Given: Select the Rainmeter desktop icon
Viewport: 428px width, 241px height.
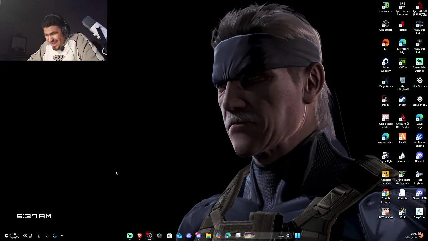Looking at the screenshot, I should pyautogui.click(x=403, y=157).
